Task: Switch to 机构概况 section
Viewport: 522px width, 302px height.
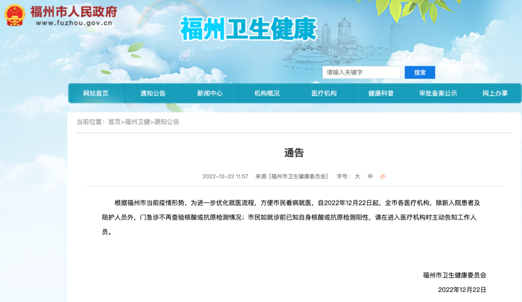Action: 267,93
